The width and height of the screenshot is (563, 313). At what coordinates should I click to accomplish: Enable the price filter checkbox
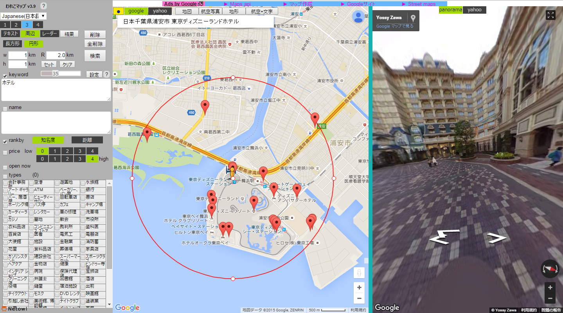[5, 152]
